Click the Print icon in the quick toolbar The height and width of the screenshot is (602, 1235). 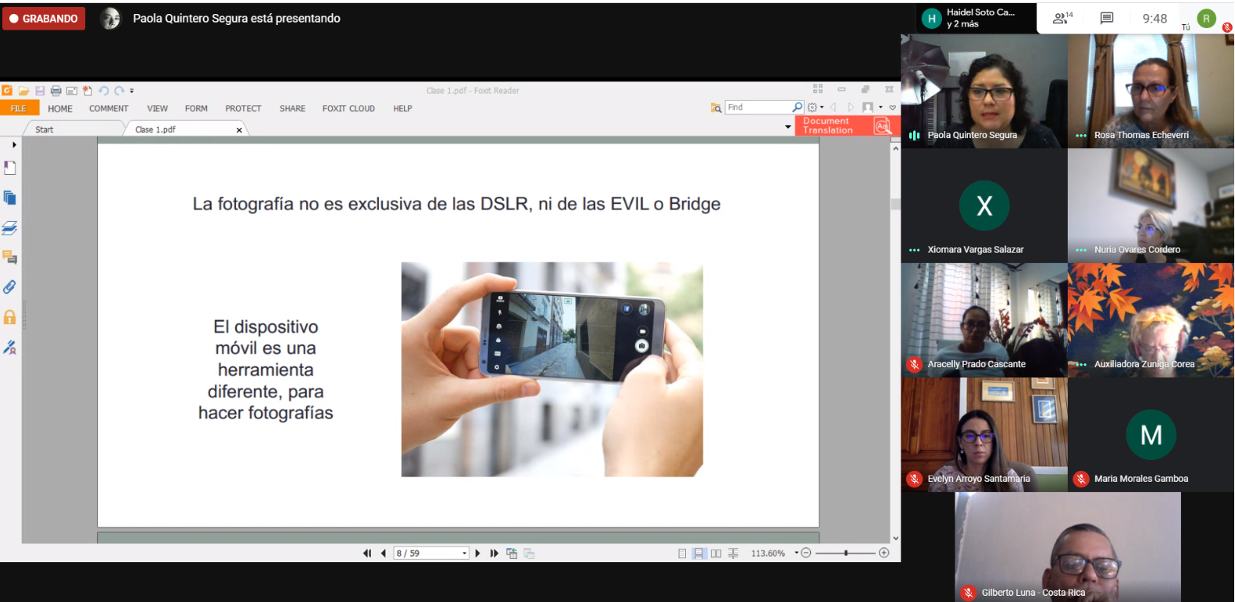point(55,91)
